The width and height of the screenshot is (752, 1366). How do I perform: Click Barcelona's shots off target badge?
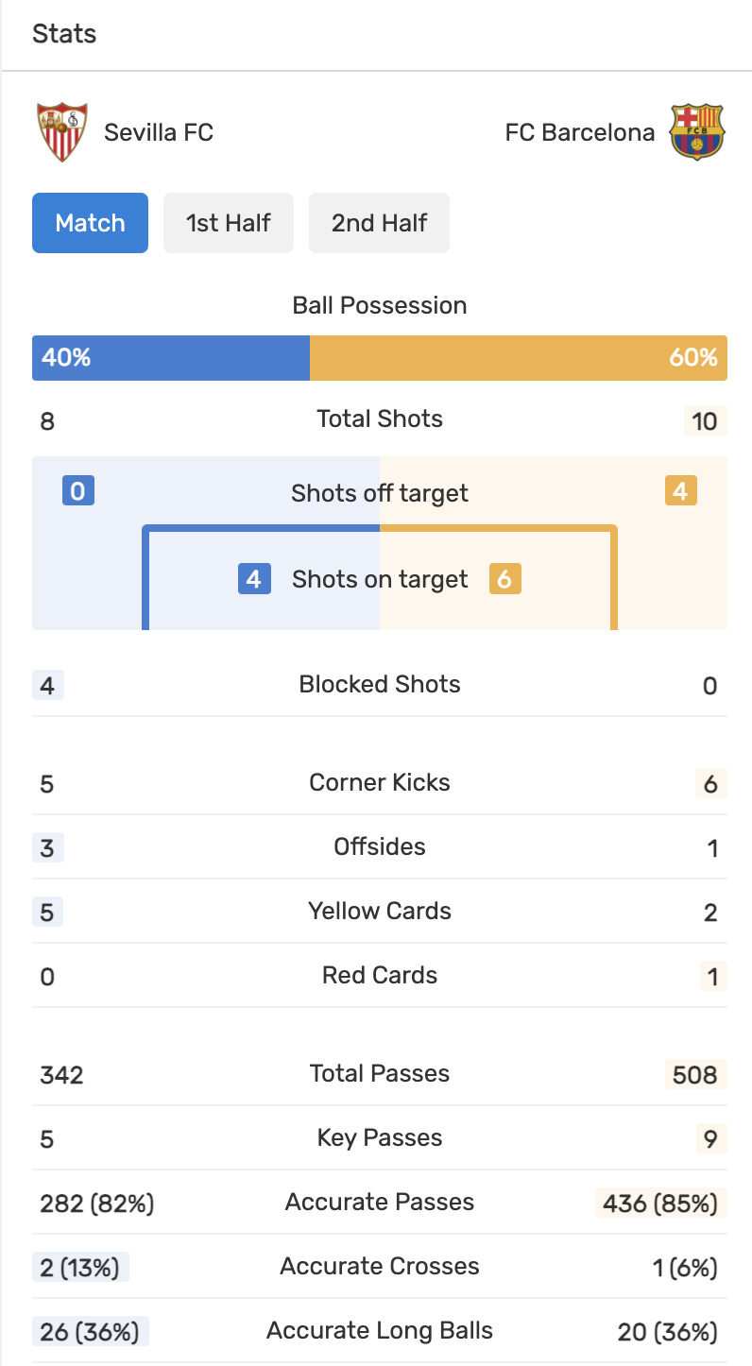coord(681,491)
